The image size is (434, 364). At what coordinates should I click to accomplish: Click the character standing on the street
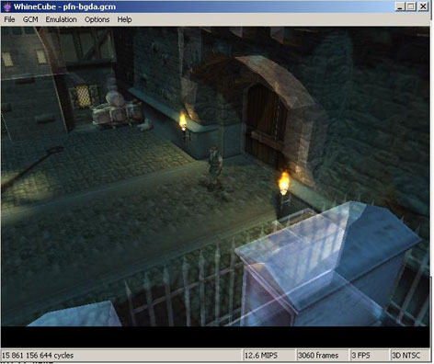215,167
